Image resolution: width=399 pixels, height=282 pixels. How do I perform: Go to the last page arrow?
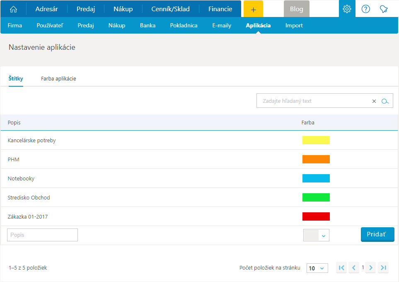coord(383,268)
